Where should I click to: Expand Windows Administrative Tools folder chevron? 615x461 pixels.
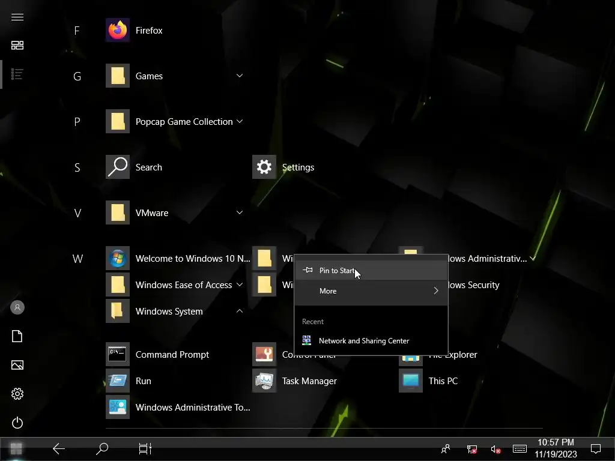(x=533, y=258)
